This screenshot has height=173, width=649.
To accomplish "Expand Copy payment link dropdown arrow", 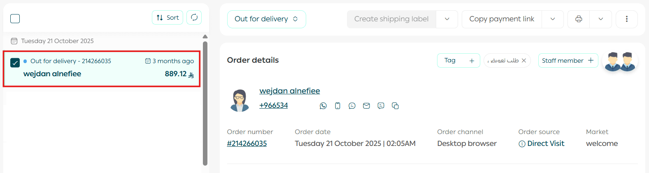I will (x=553, y=19).
